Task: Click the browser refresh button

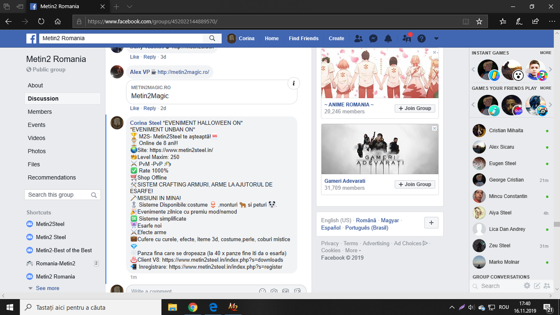Action: (41, 21)
